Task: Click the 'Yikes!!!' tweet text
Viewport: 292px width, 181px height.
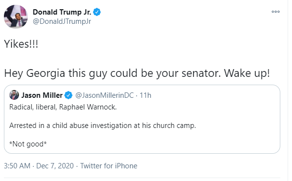Action: (21, 44)
